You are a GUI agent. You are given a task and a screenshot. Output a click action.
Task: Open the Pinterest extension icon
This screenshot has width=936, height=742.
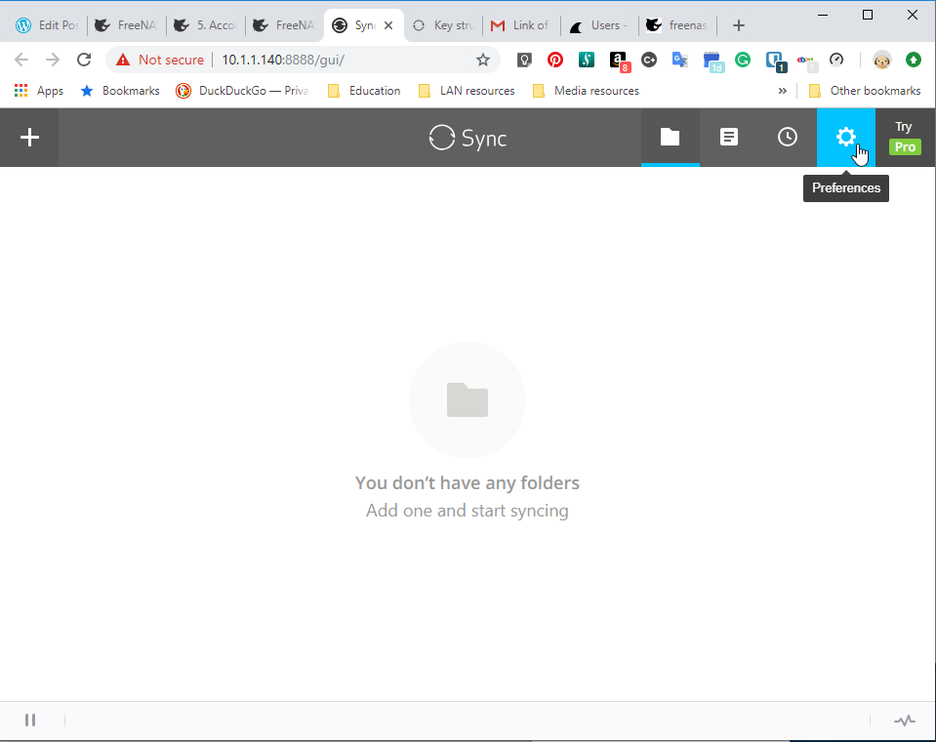pos(555,60)
